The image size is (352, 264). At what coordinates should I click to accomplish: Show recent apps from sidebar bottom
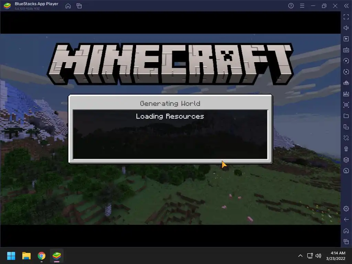pos(346,242)
